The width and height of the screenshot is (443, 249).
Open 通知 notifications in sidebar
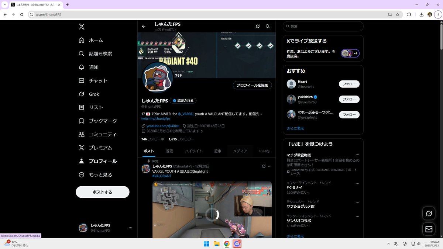click(x=89, y=67)
